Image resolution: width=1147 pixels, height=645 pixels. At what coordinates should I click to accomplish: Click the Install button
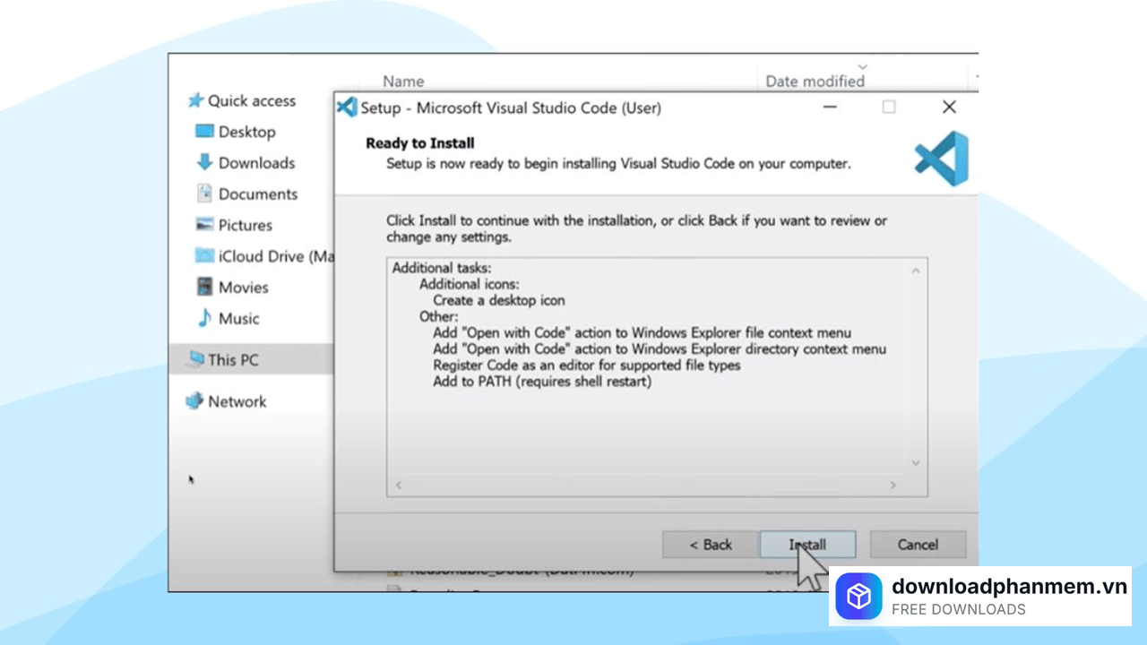pos(806,544)
